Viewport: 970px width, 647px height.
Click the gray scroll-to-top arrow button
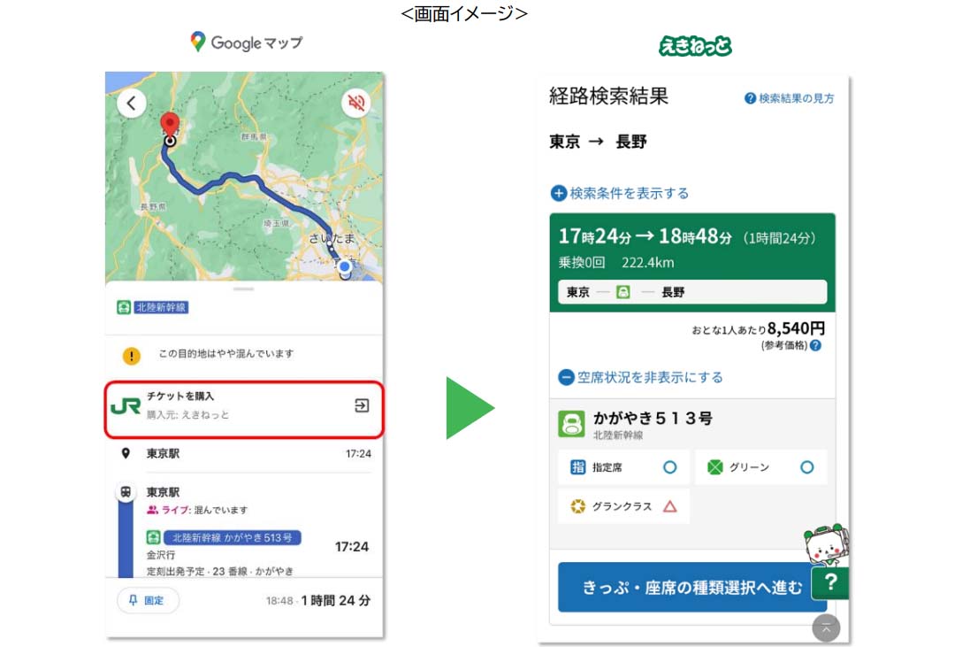tap(826, 628)
